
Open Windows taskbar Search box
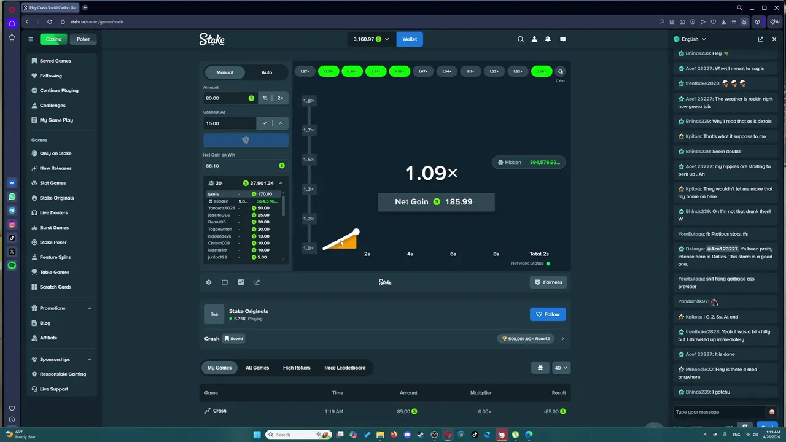click(298, 435)
